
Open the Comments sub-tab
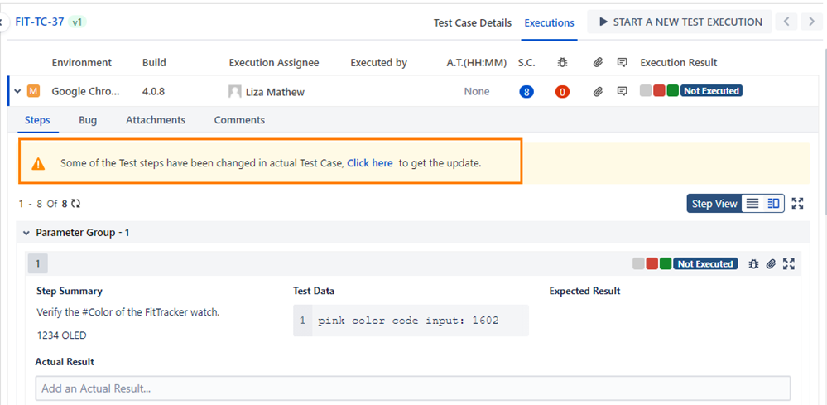click(x=239, y=120)
